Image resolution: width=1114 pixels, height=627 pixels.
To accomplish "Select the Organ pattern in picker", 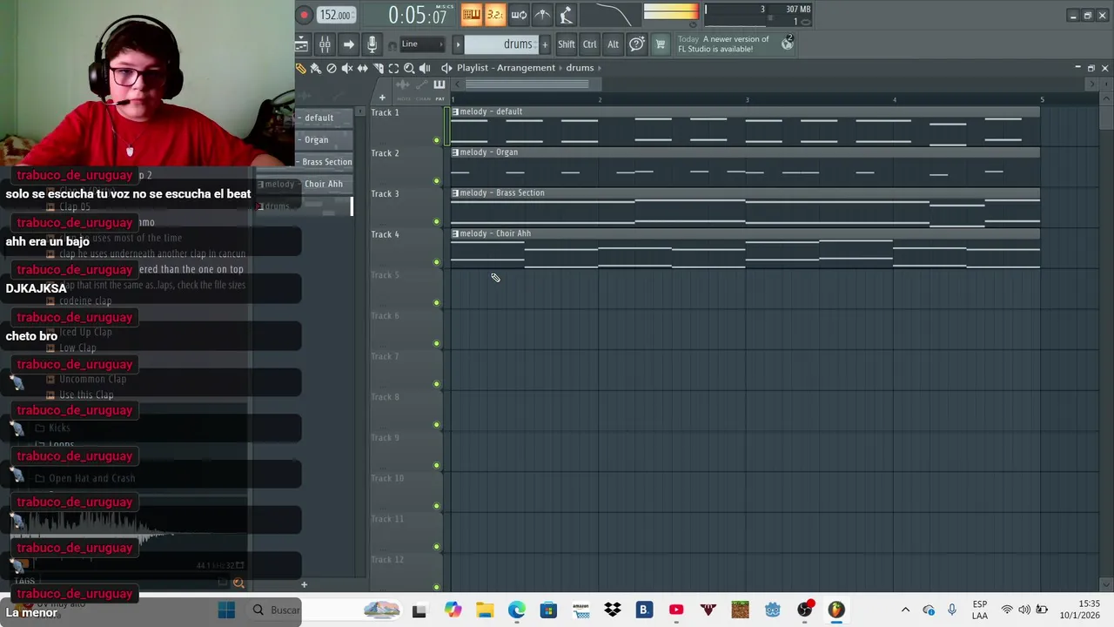I will [325, 139].
